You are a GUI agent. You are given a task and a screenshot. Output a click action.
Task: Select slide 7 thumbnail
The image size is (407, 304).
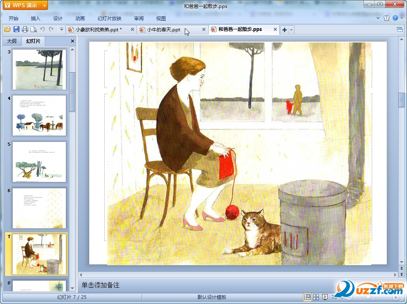tap(39, 254)
